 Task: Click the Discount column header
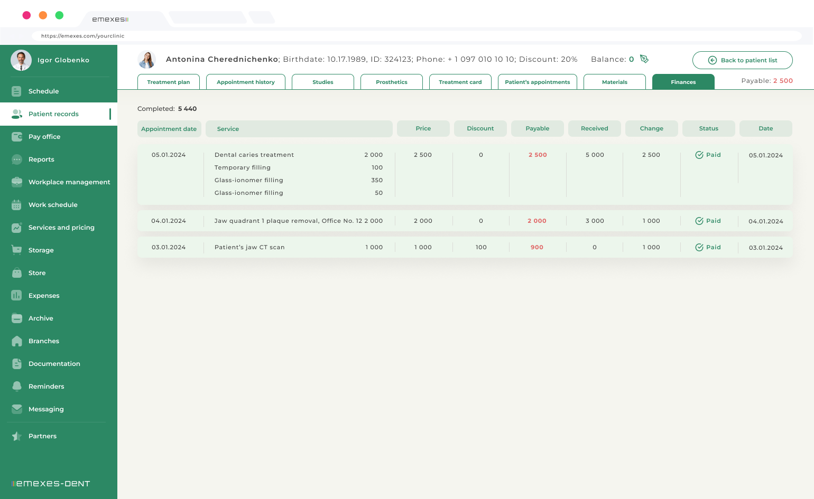tap(480, 128)
